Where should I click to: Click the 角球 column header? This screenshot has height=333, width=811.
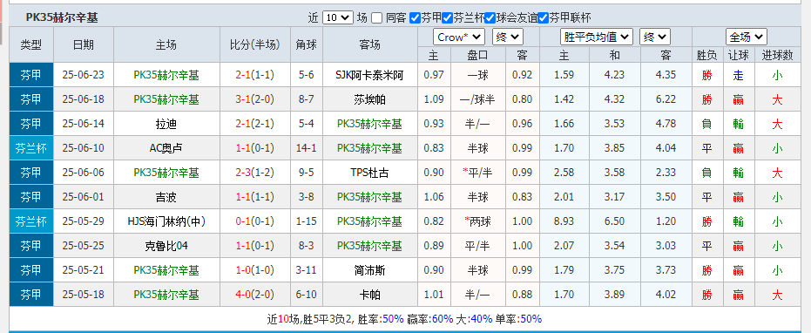[x=307, y=45]
